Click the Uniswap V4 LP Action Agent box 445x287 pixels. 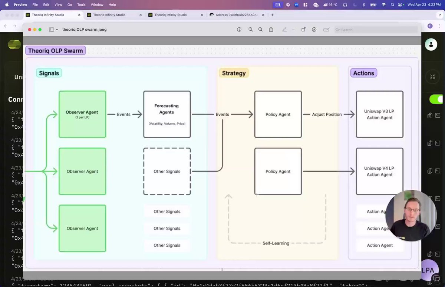[379, 171]
